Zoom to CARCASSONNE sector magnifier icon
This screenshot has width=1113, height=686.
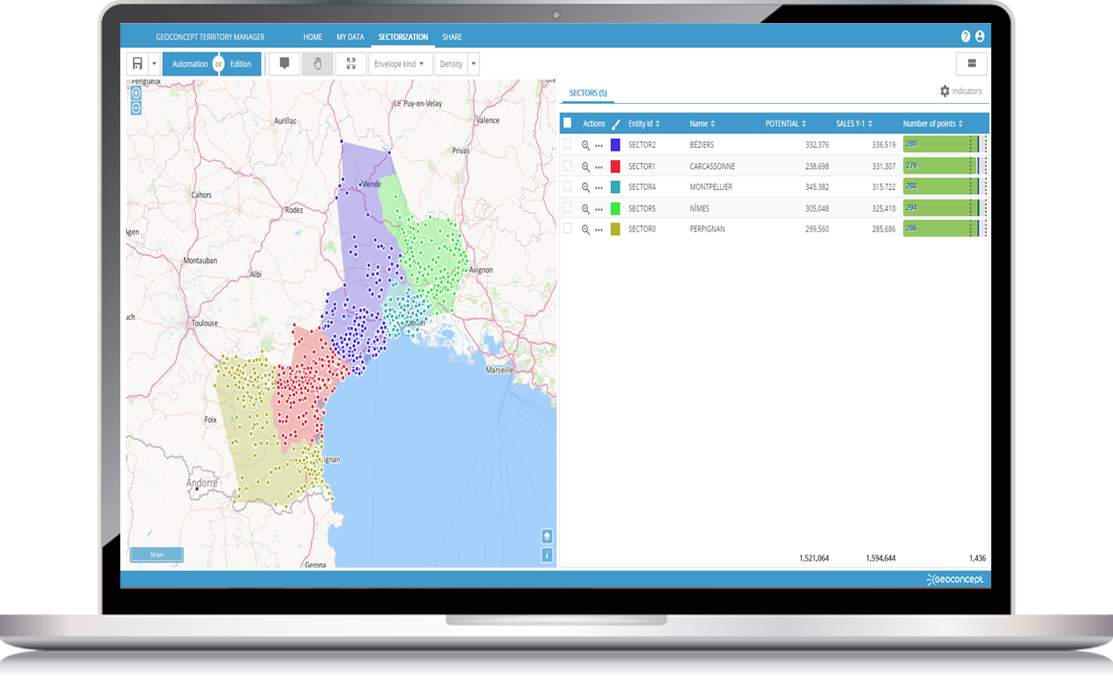(x=585, y=167)
